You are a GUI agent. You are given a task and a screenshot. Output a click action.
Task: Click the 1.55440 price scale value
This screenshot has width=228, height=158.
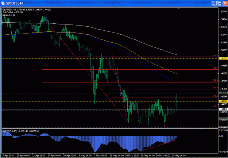[x=224, y=11]
